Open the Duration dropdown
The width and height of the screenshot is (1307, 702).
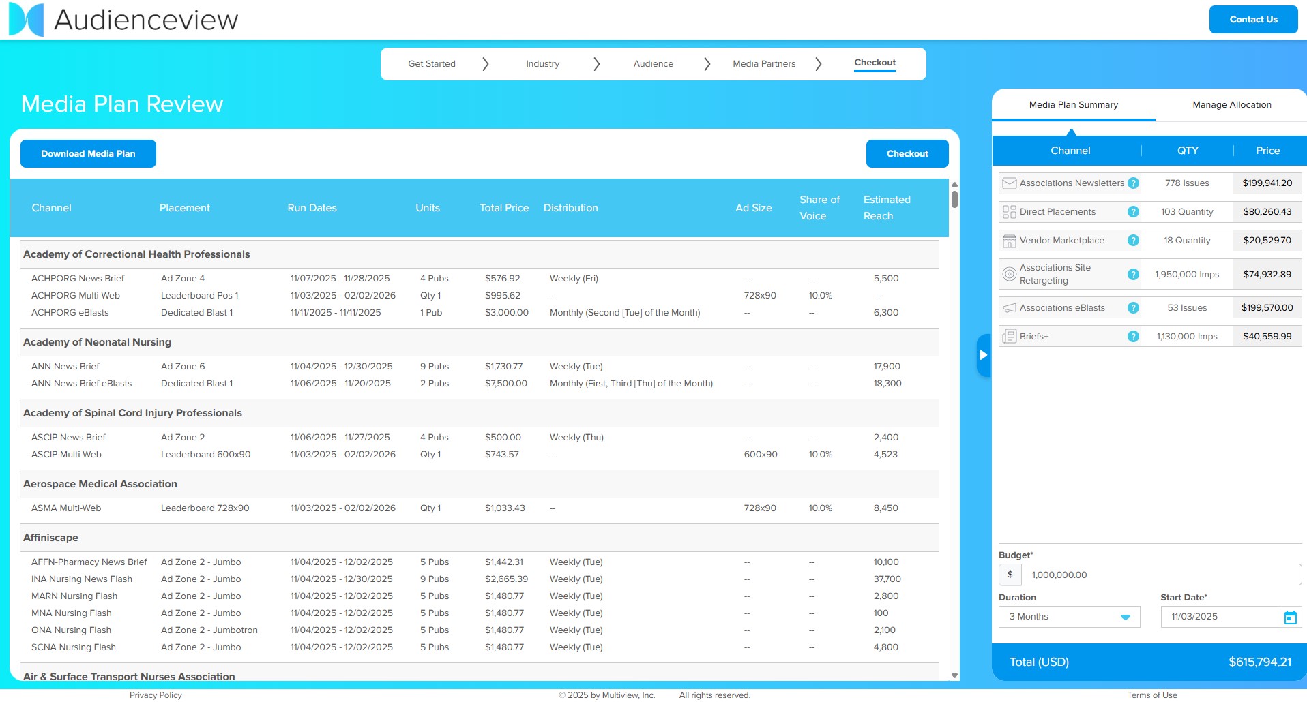tap(1069, 617)
